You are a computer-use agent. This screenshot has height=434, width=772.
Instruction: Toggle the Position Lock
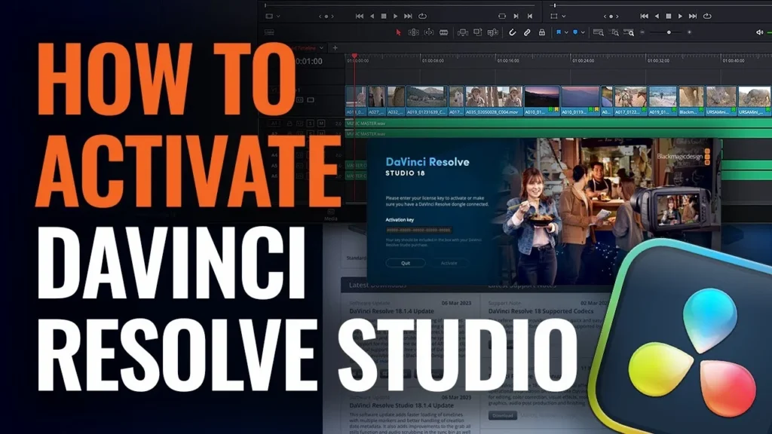541,32
